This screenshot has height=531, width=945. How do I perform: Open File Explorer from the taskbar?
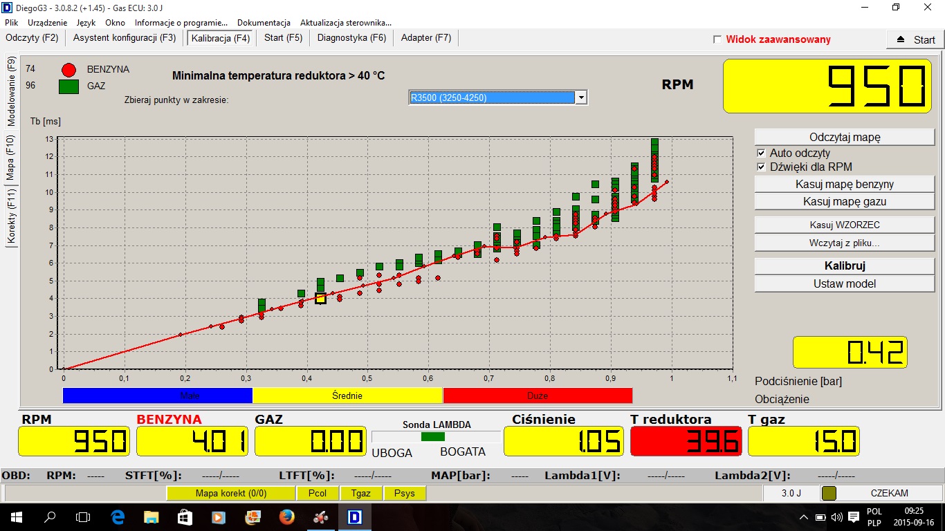pyautogui.click(x=152, y=516)
